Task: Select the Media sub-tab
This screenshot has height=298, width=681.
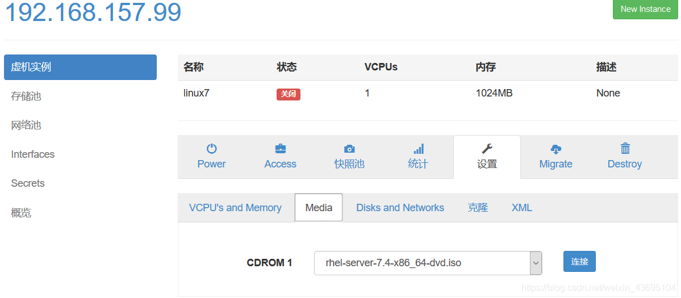Action: 319,208
